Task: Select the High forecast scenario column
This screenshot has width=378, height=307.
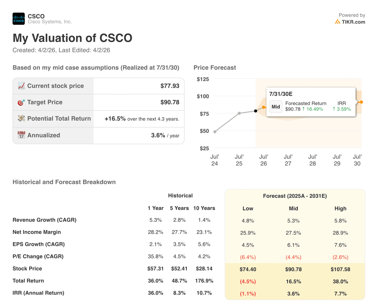Action: tap(340, 208)
